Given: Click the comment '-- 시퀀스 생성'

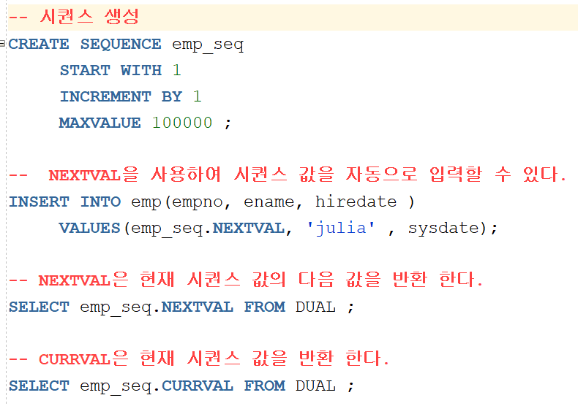Looking at the screenshot, I should pos(74,17).
